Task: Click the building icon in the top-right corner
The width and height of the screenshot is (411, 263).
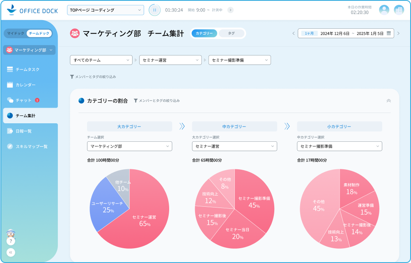Action: coord(399,10)
